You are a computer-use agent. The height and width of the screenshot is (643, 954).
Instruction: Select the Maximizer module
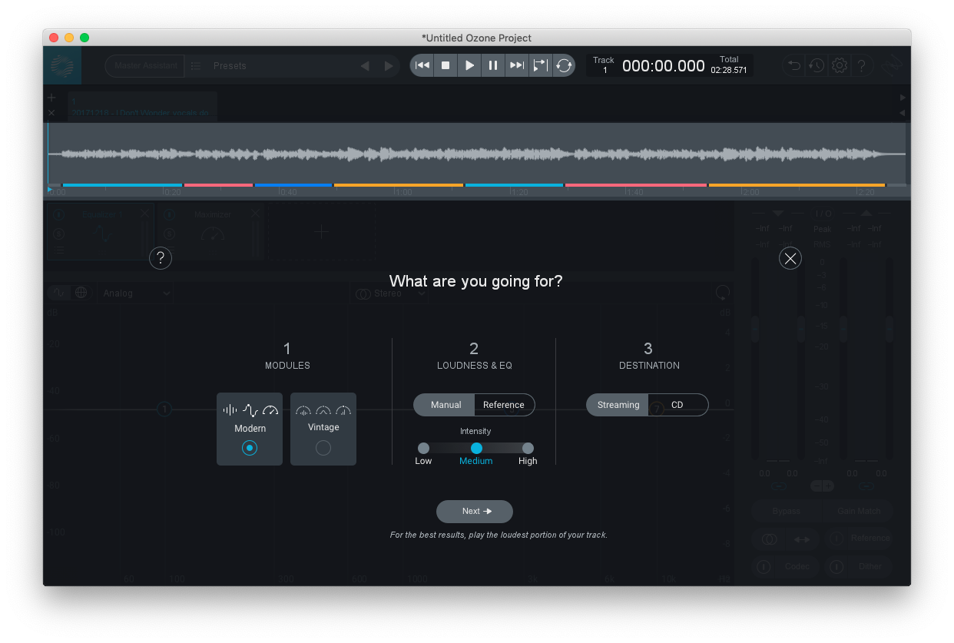click(211, 232)
